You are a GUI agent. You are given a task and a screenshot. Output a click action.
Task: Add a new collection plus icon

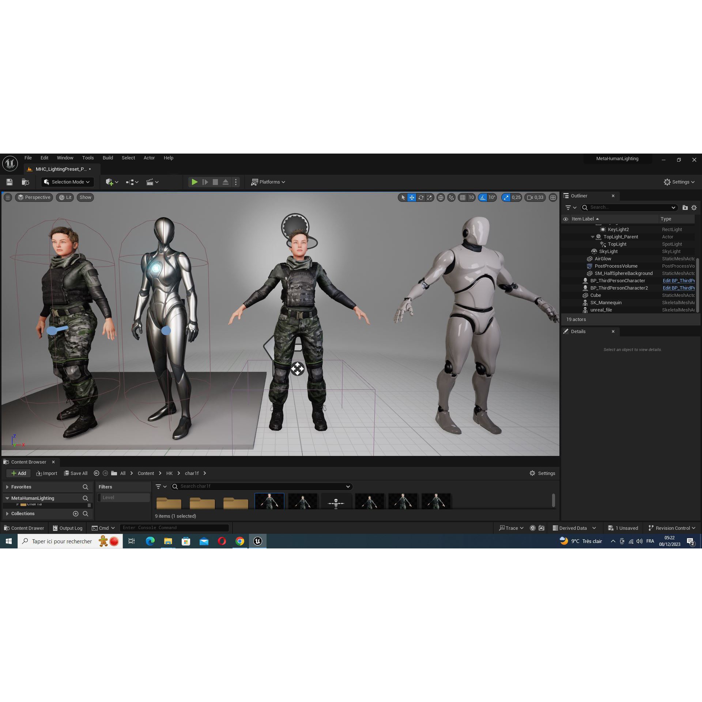pos(76,514)
